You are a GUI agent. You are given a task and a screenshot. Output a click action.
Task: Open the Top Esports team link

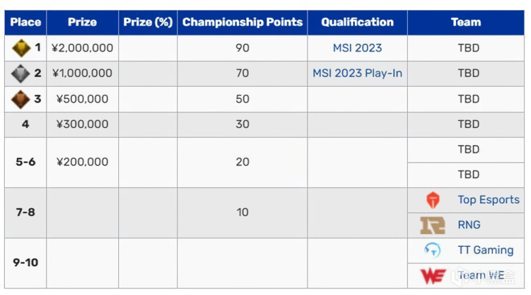(x=488, y=200)
